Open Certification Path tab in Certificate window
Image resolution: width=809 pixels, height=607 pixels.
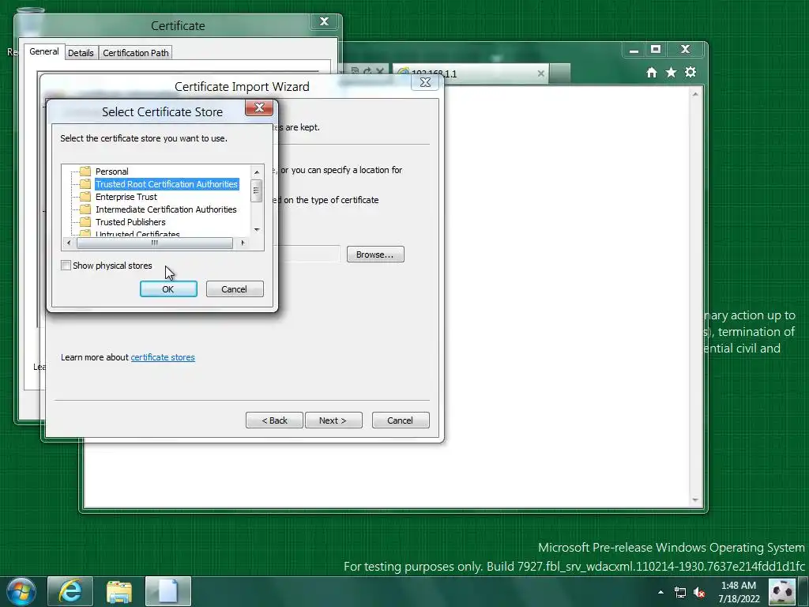tap(136, 53)
